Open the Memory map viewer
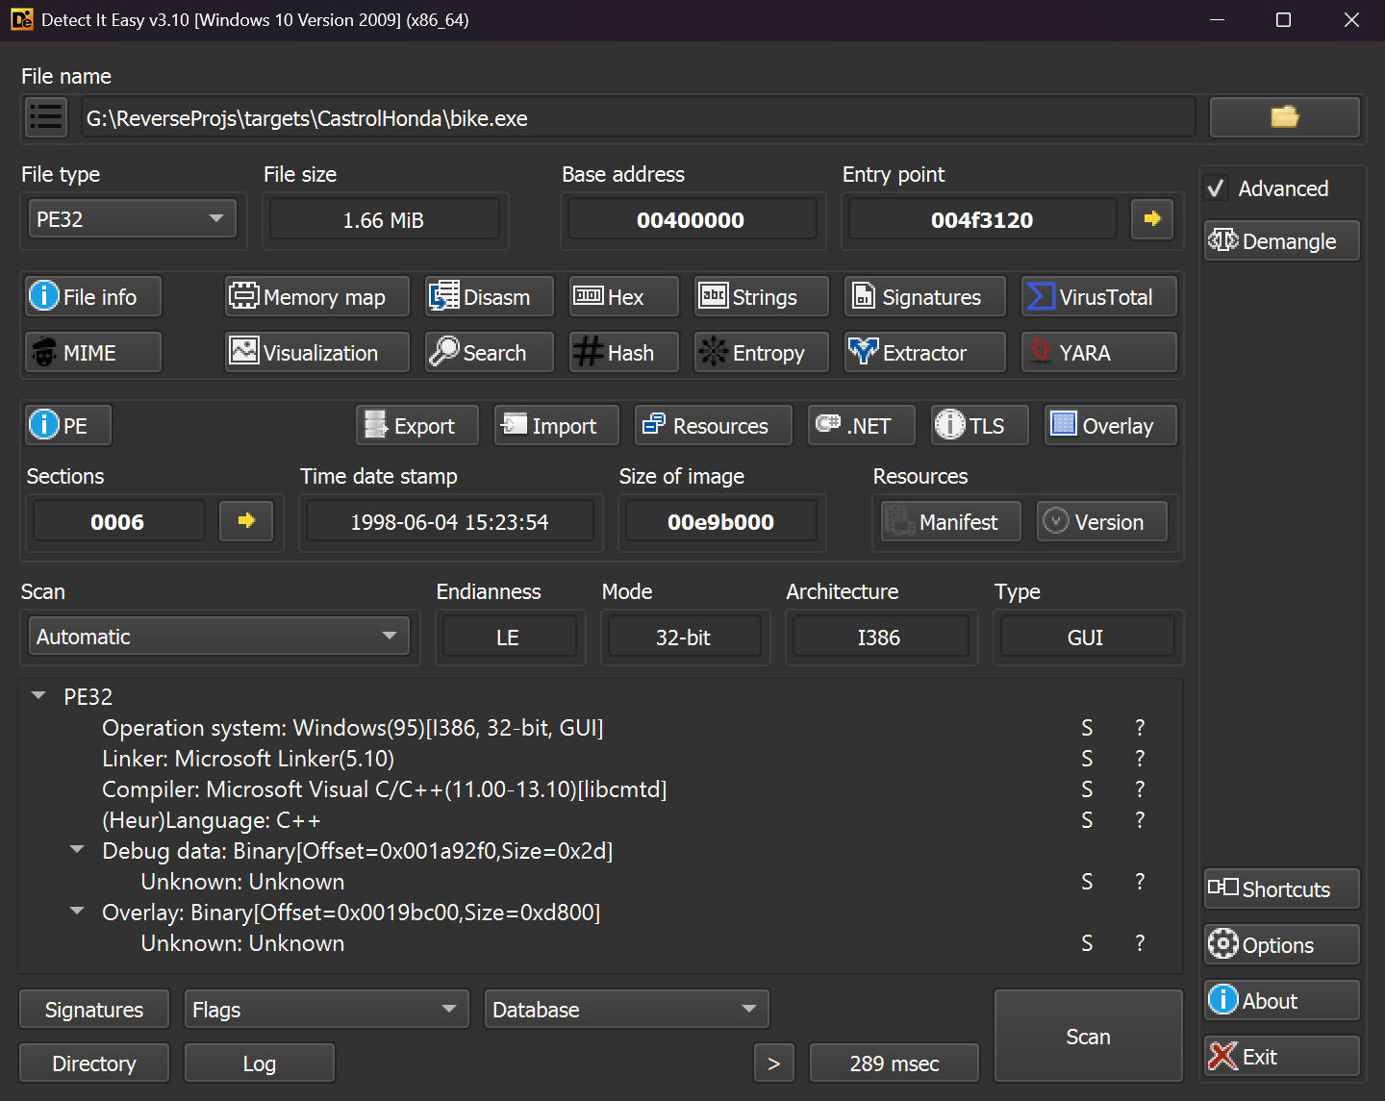This screenshot has height=1101, width=1385. tap(315, 296)
